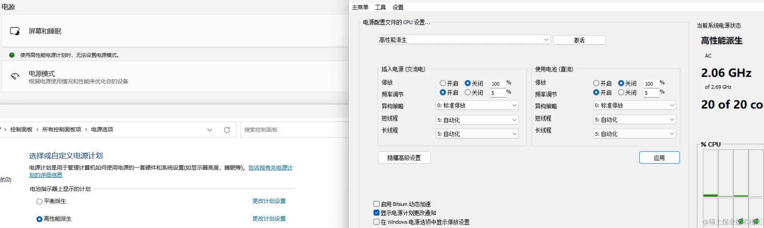Open the 设置 menu

click(x=398, y=7)
